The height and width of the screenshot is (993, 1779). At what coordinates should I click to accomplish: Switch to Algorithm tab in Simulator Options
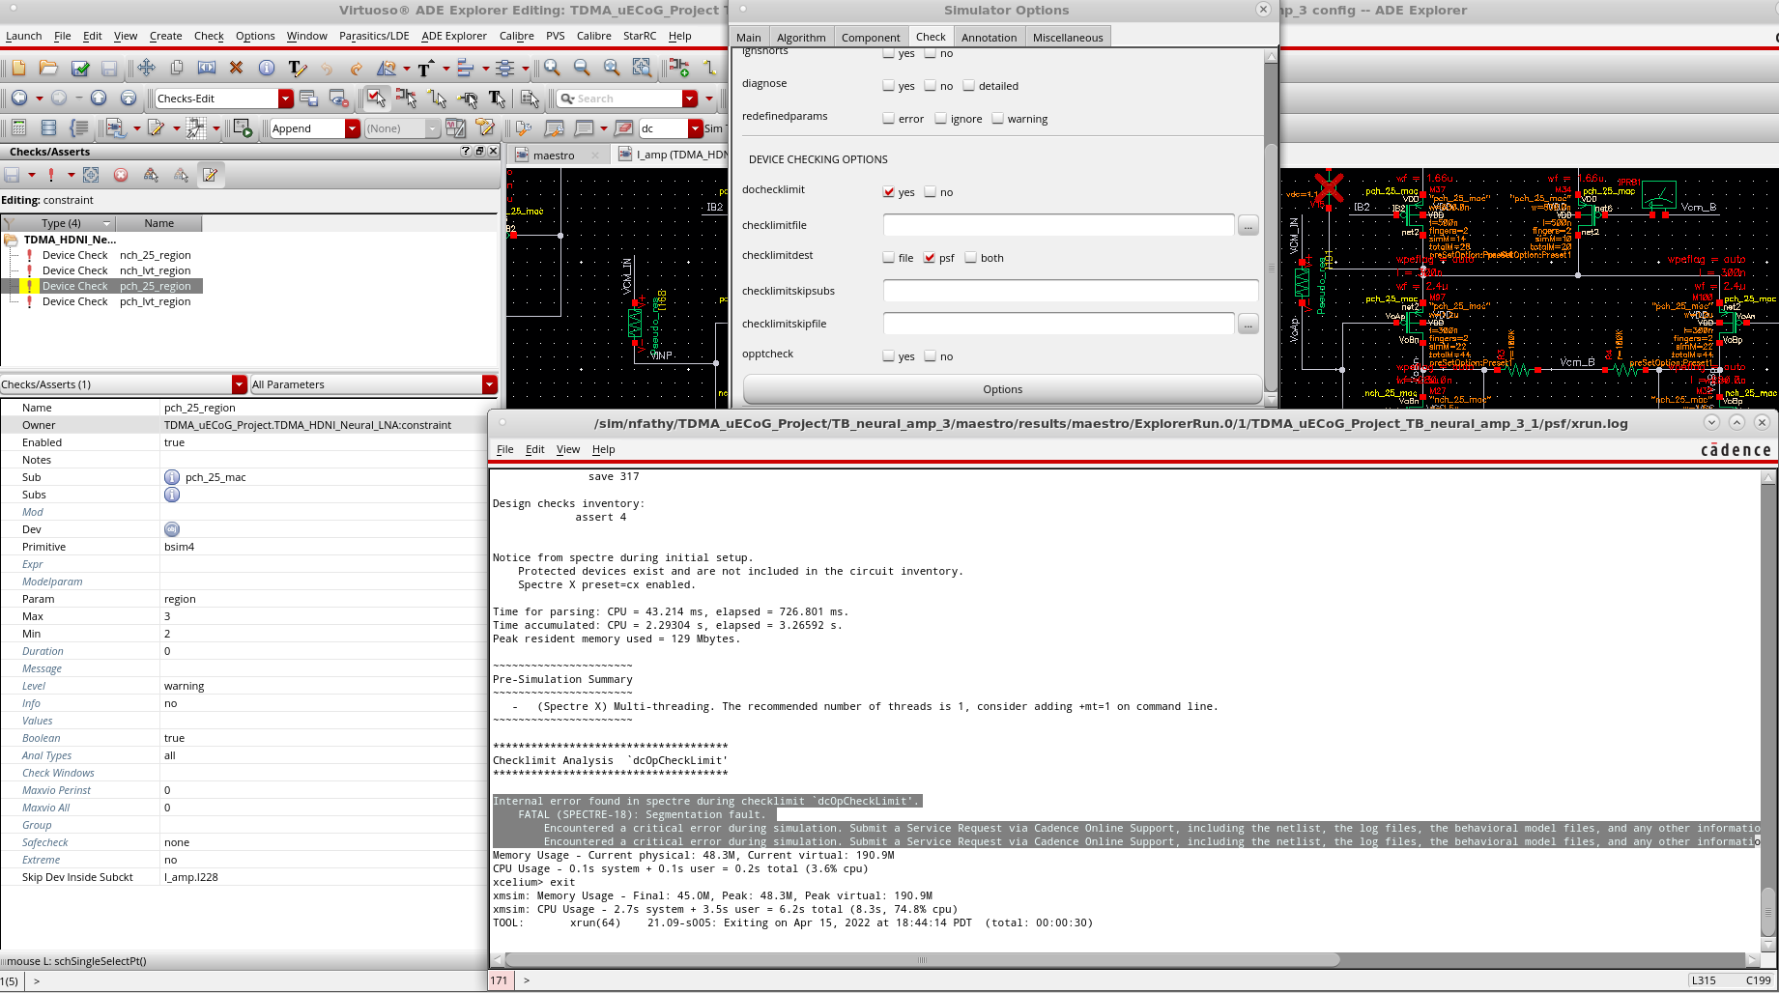coord(801,37)
